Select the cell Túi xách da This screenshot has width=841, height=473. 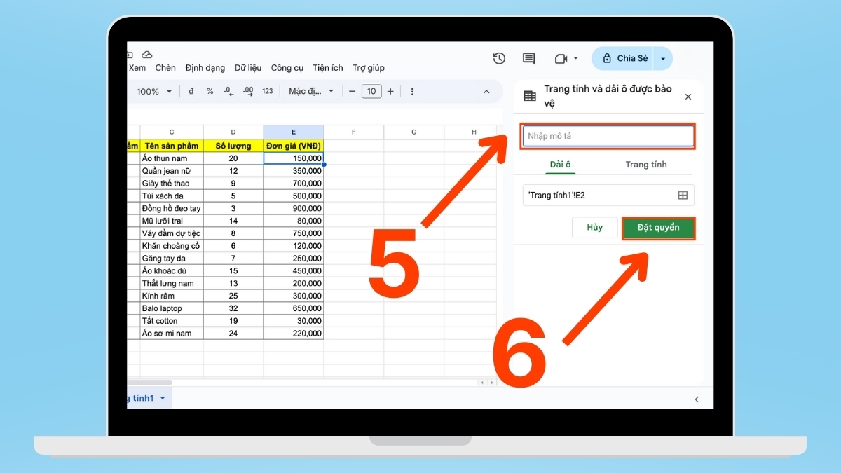[x=172, y=196]
